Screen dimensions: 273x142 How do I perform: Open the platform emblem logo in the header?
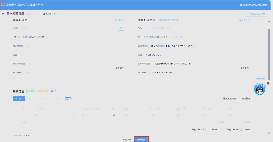[x=3, y=5]
